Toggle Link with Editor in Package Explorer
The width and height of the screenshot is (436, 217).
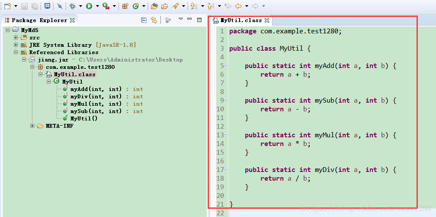[154, 20]
